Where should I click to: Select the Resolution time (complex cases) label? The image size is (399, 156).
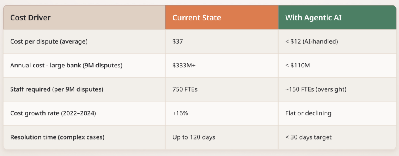58,137
